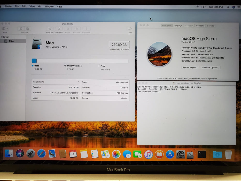Open the File menu
This screenshot has width=241, height=181.
tap(17, 6)
